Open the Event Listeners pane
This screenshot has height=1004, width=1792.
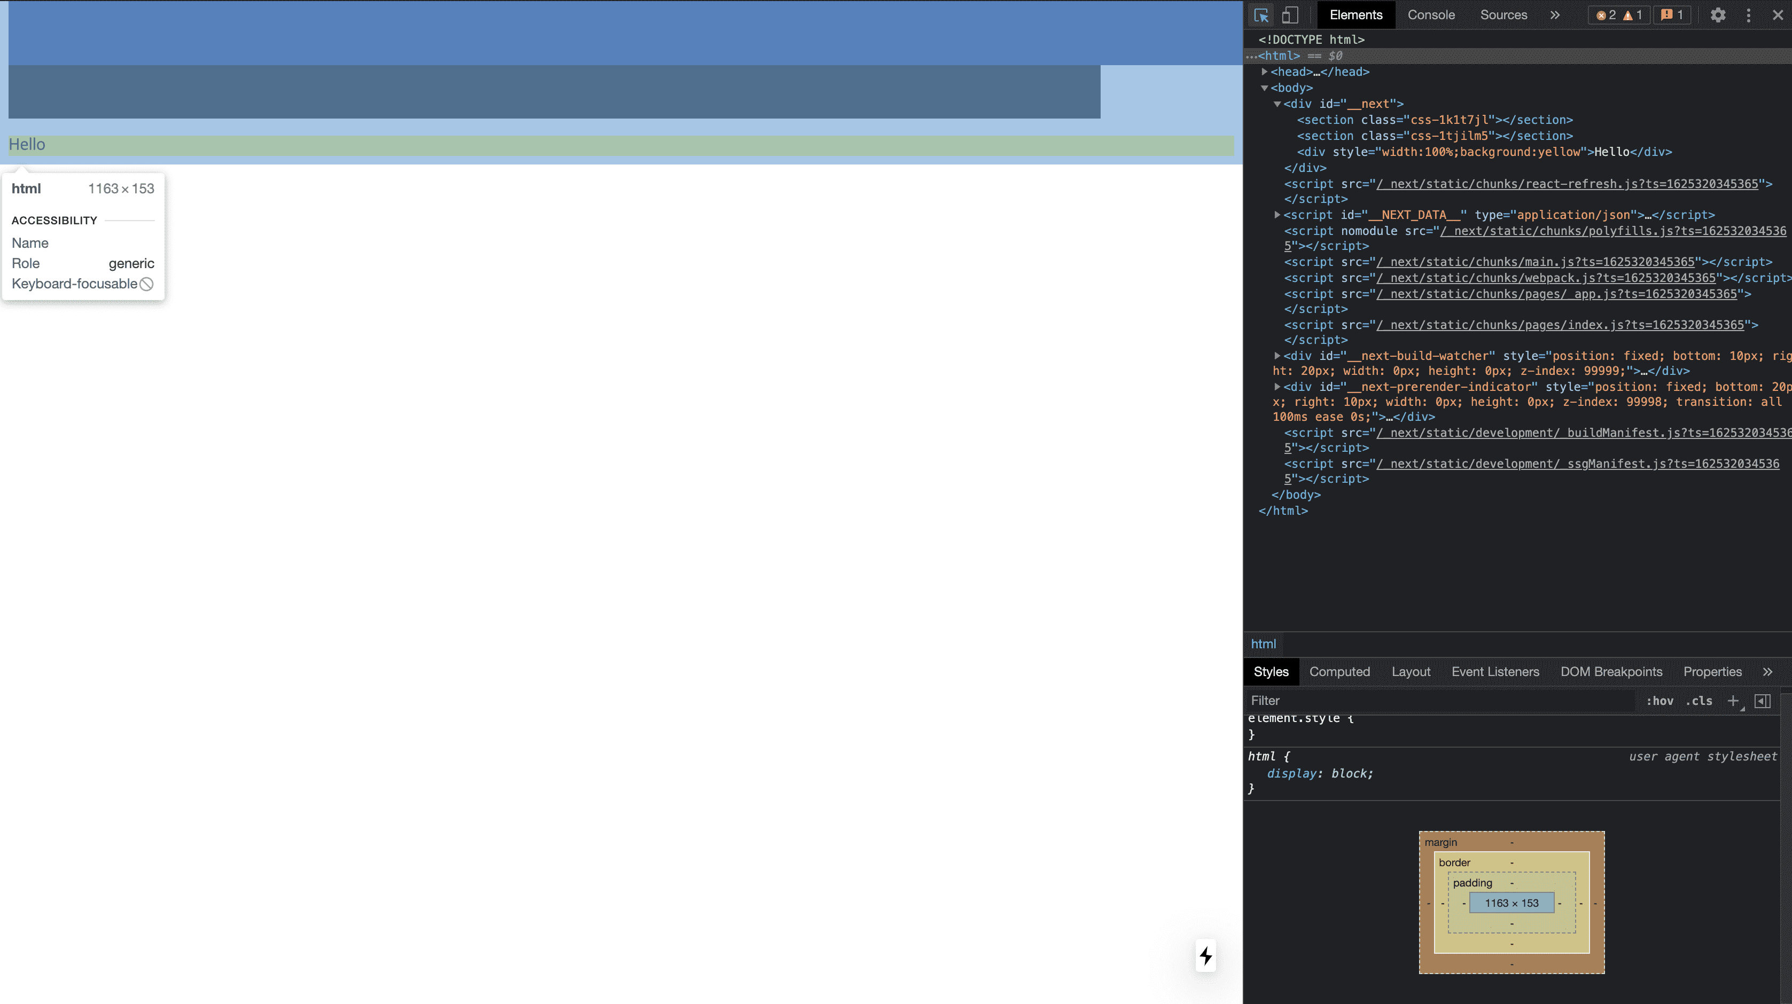pos(1495,672)
